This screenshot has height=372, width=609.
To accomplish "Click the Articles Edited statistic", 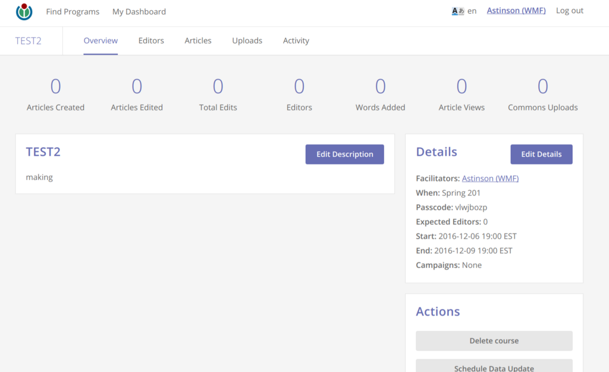I will click(x=137, y=94).
